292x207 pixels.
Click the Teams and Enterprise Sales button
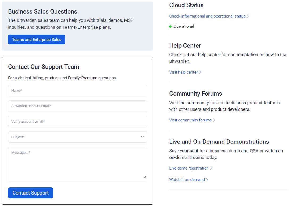click(x=36, y=40)
